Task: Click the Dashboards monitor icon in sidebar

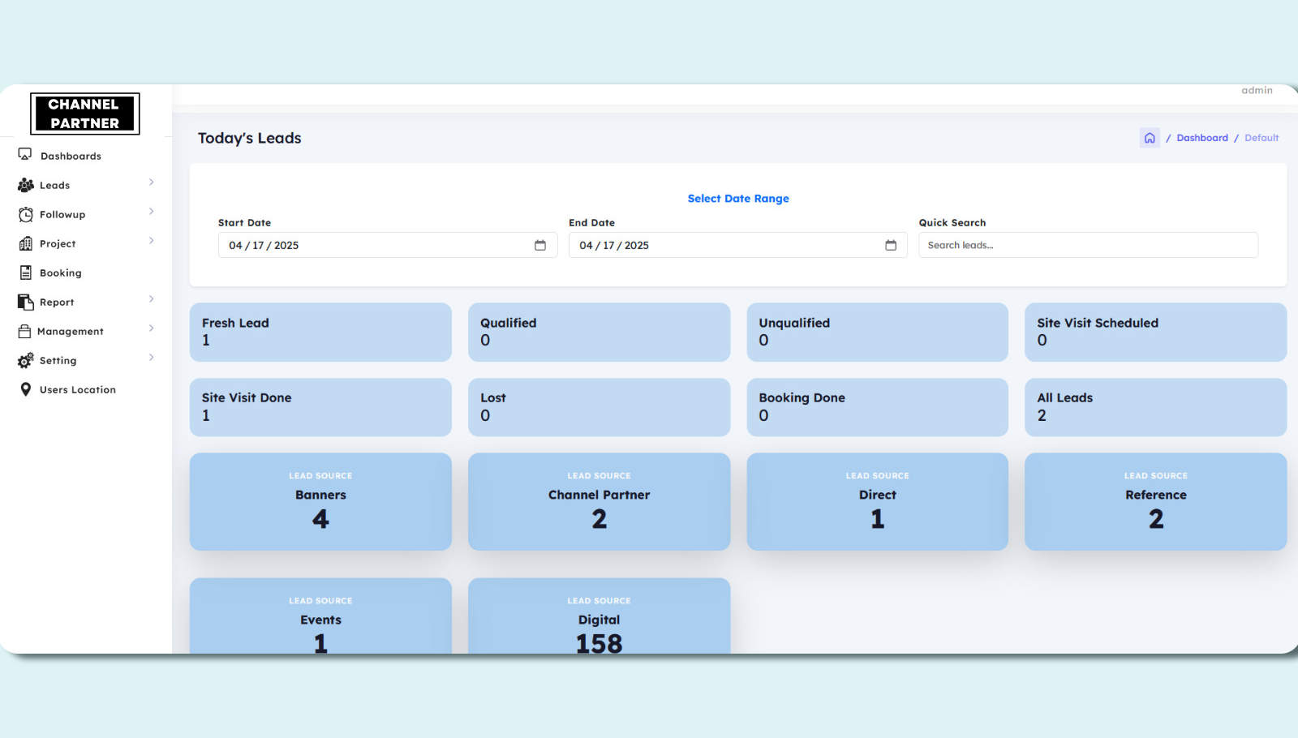Action: 25,154
